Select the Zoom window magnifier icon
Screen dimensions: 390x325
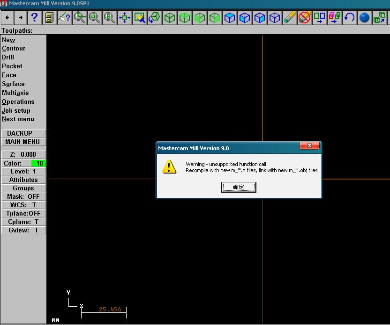80,18
